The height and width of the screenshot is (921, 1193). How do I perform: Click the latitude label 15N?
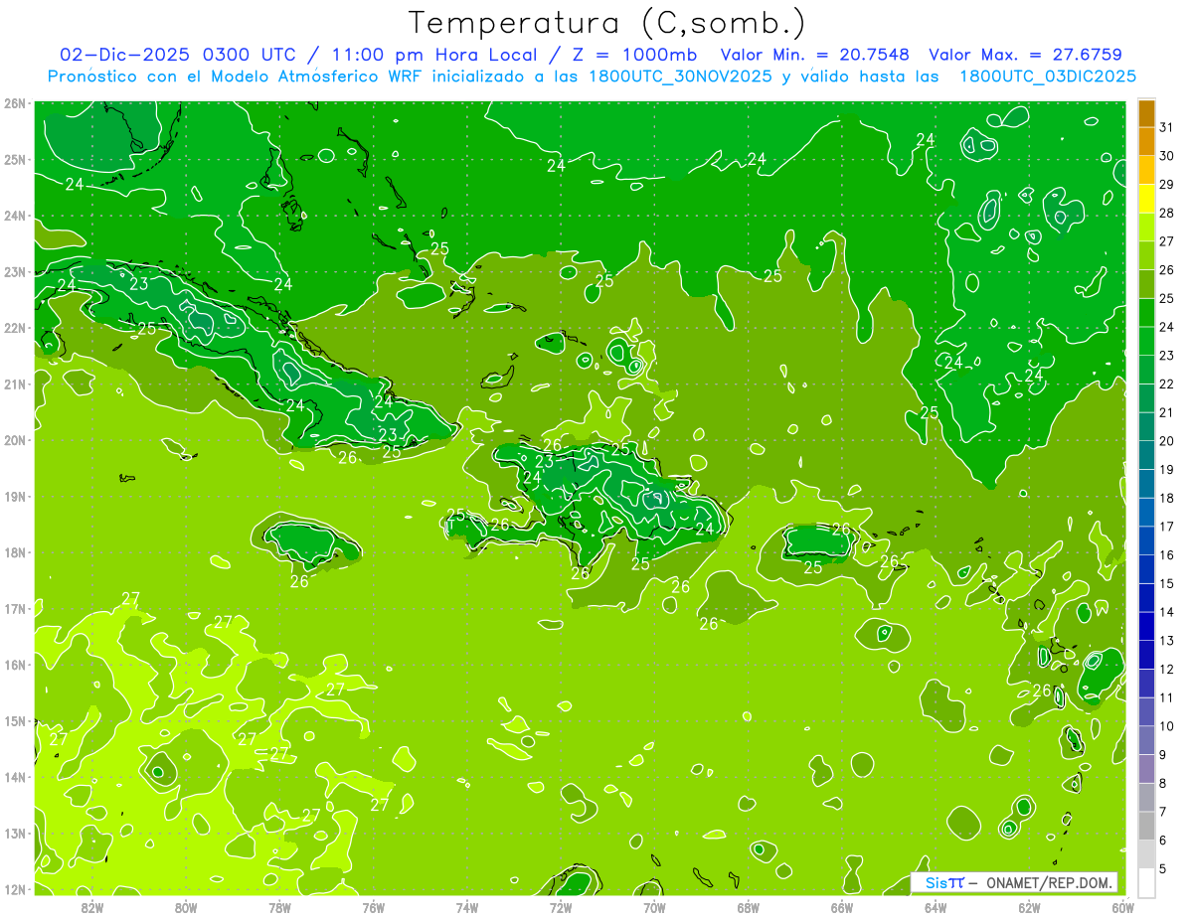15,720
